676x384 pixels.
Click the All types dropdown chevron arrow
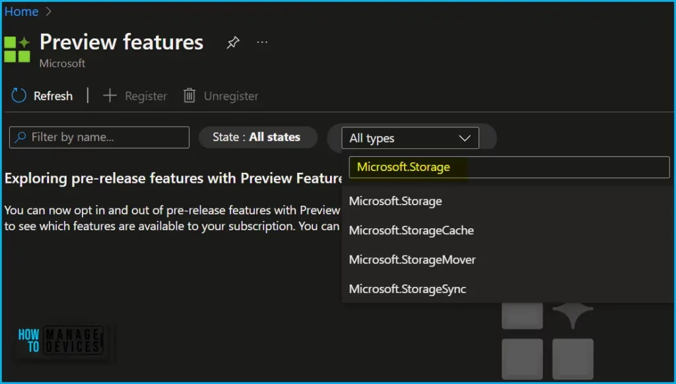click(464, 139)
